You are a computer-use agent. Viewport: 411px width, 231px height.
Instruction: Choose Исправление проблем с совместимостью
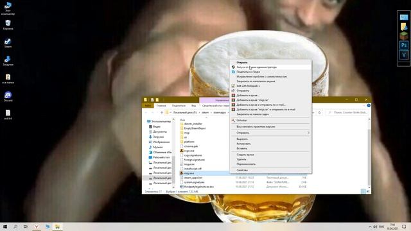tap(271, 76)
